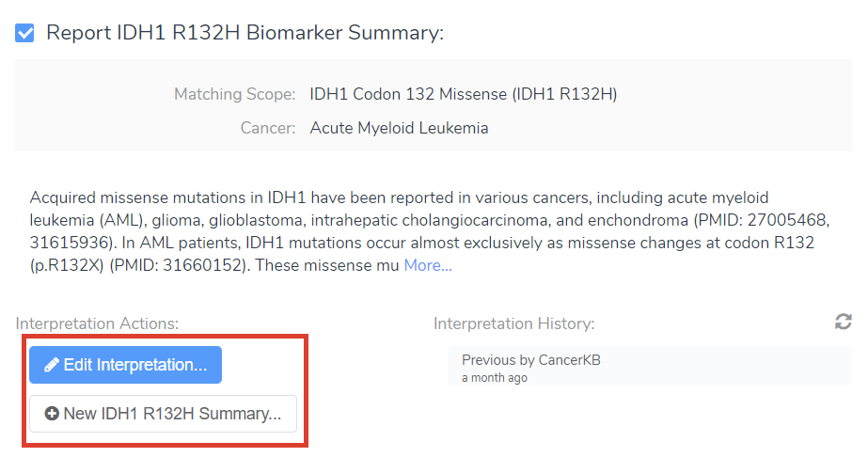Image resolution: width=868 pixels, height=473 pixels.
Task: Click the plus circle icon for new summary
Action: click(52, 414)
